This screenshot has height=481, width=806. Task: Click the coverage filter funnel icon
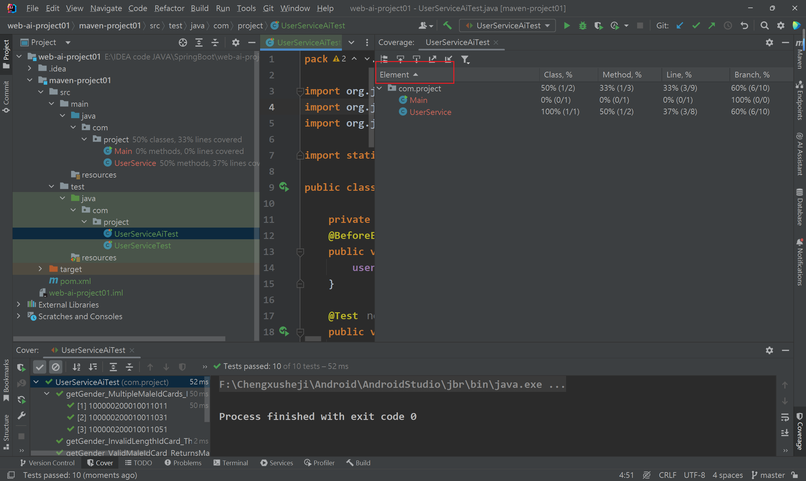tap(465, 59)
